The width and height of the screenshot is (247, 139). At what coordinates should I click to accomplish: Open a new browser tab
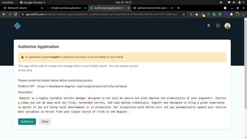coord(178,8)
